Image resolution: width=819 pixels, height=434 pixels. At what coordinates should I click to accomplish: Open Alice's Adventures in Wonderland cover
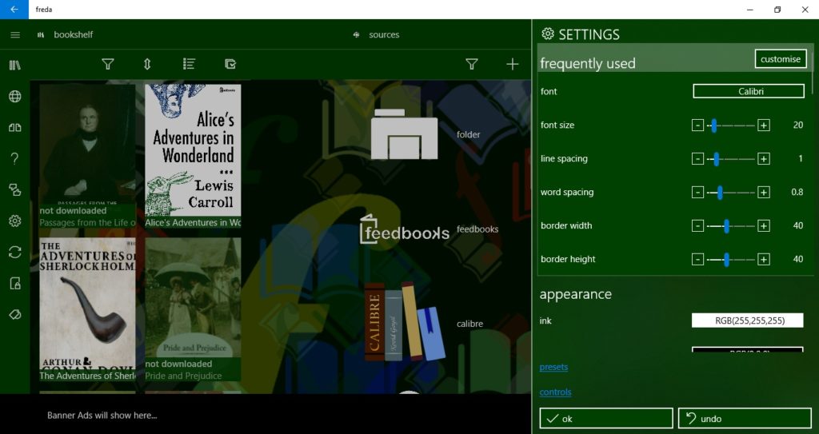point(193,150)
